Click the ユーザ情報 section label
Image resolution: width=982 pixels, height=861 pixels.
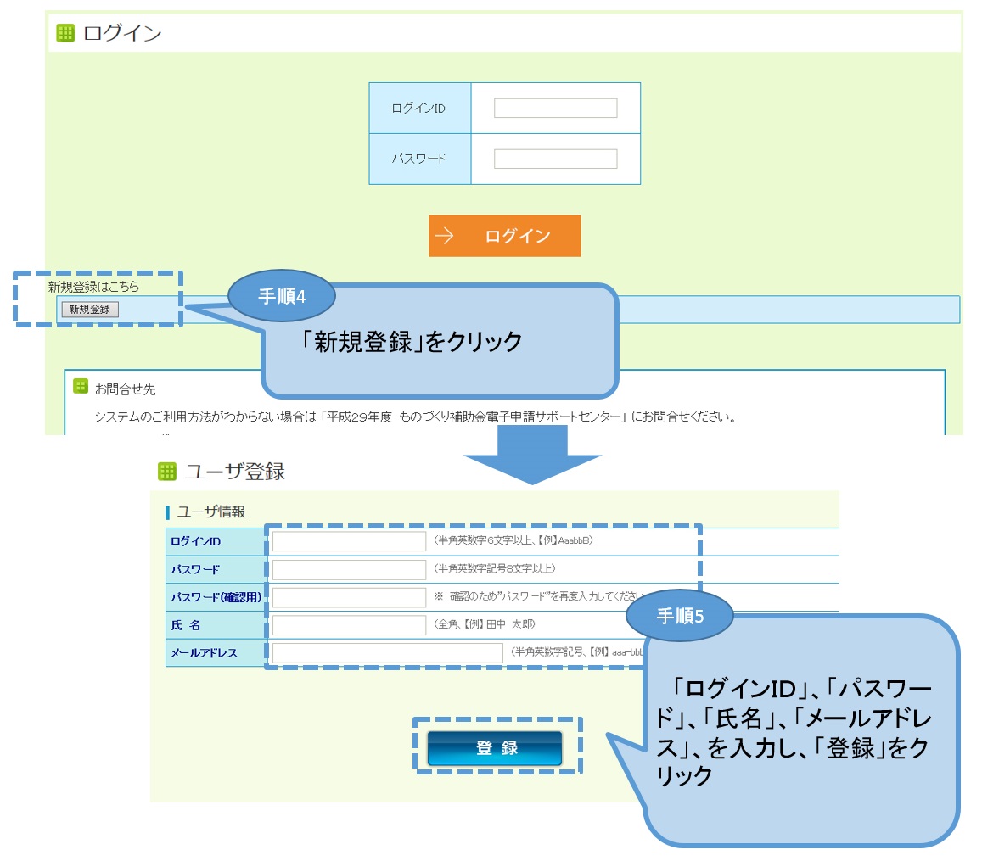coord(211,512)
